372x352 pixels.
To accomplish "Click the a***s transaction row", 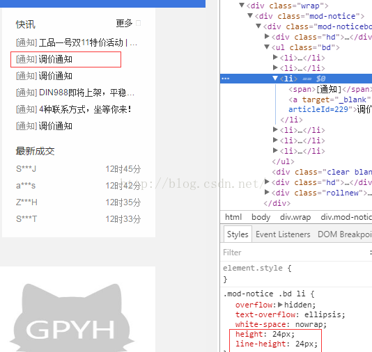I will pyautogui.click(x=78, y=186).
